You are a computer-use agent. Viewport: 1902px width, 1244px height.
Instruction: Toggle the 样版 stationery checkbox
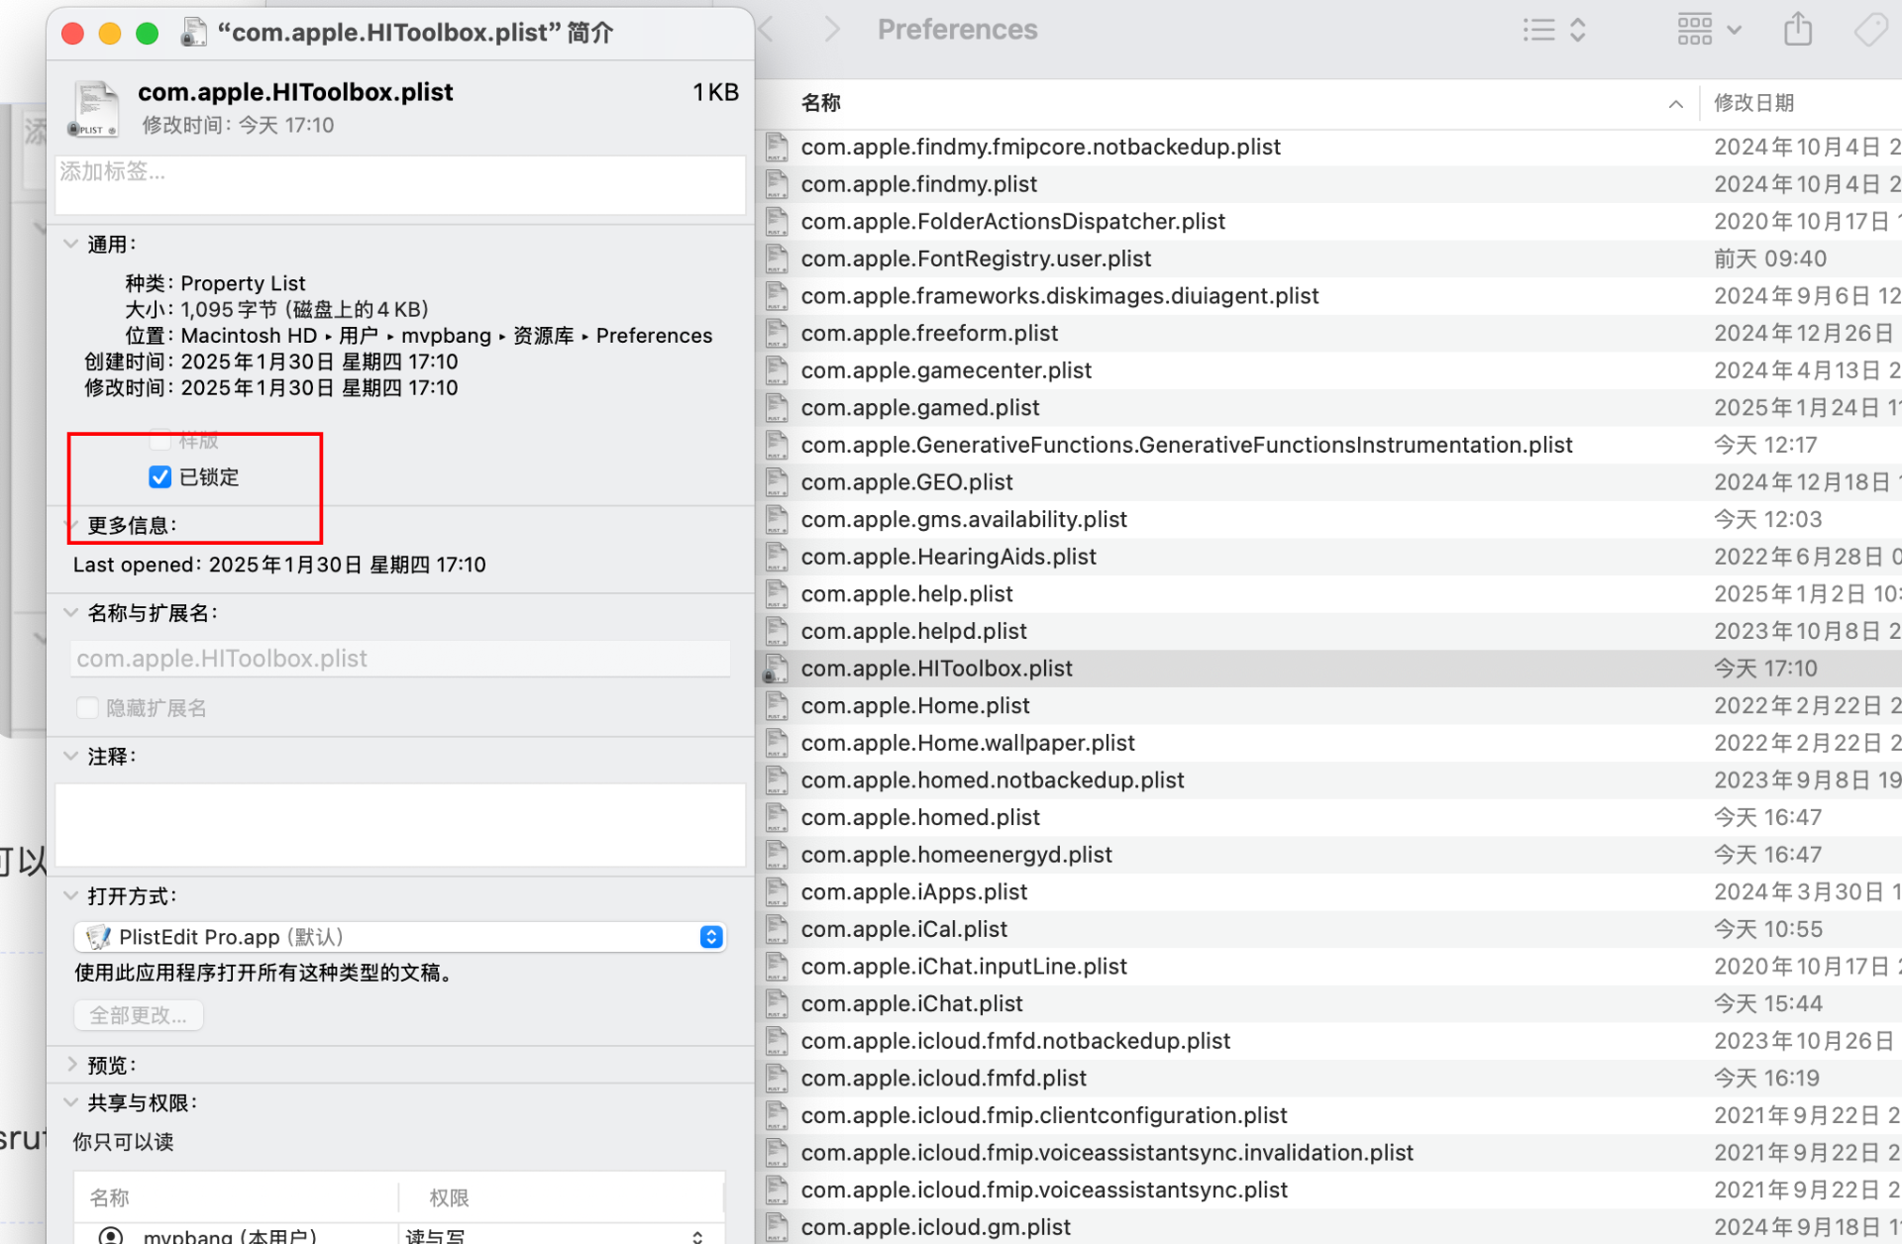point(159,439)
